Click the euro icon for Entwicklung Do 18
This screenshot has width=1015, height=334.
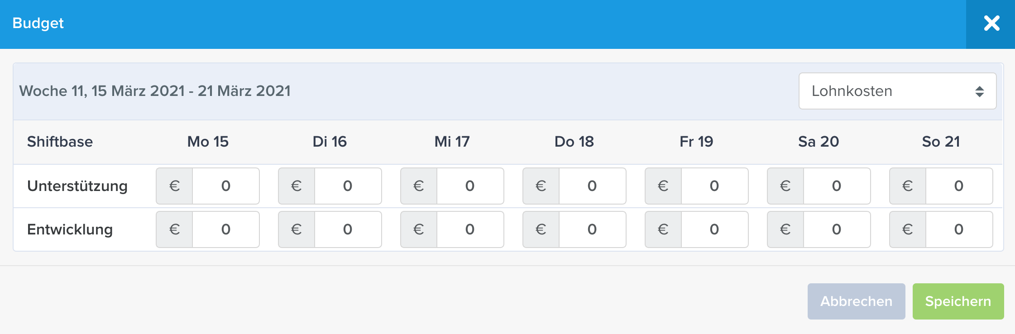[541, 229]
